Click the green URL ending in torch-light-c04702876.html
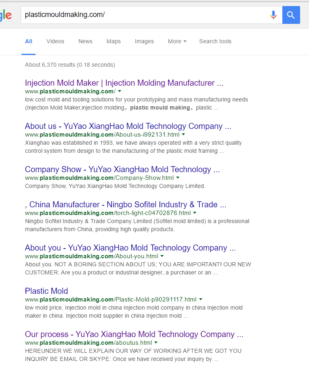The width and height of the screenshot is (309, 371). click(x=108, y=213)
